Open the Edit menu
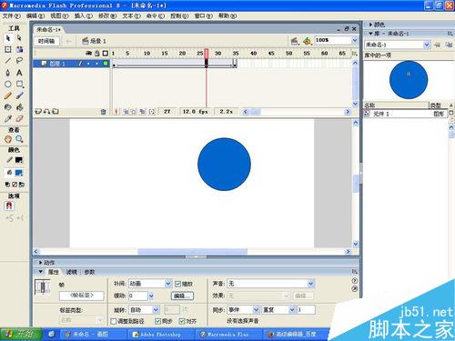This screenshot has height=341, width=455. point(35,15)
